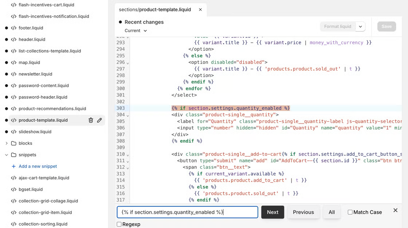Click inside the search text field
This screenshot has width=408, height=228.
click(x=187, y=212)
